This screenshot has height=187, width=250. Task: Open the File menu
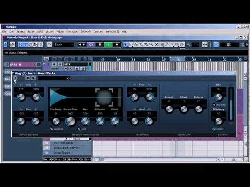click(5, 31)
